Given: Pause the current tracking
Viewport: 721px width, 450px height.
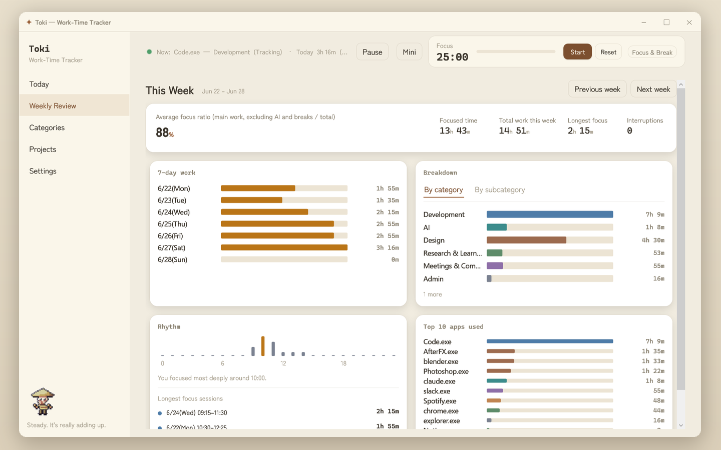Looking at the screenshot, I should [372, 52].
